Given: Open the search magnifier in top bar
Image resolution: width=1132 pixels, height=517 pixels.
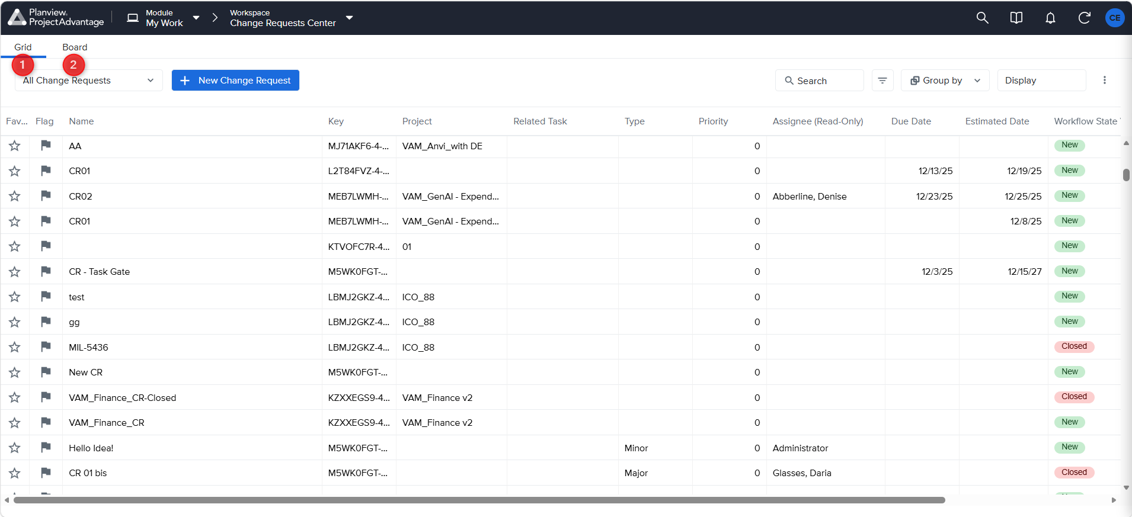Looking at the screenshot, I should pyautogui.click(x=982, y=18).
